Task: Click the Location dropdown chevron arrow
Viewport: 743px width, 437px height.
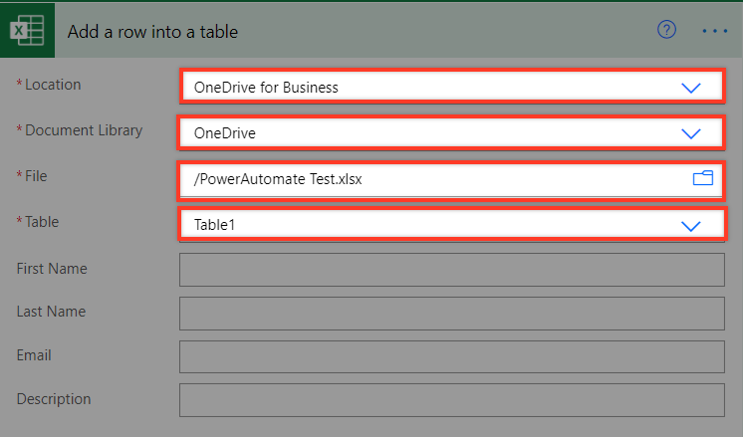Action: (691, 88)
